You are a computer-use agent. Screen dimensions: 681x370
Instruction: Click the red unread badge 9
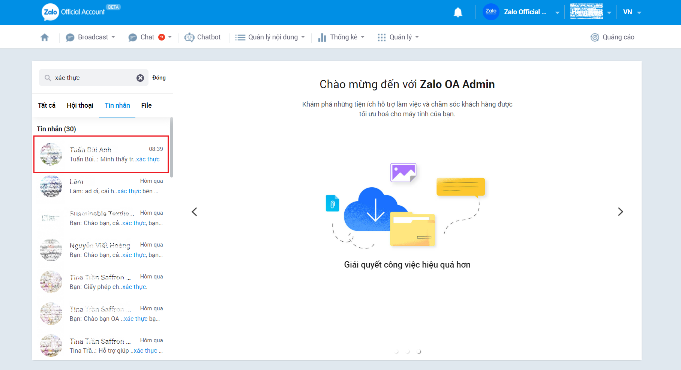tap(162, 37)
